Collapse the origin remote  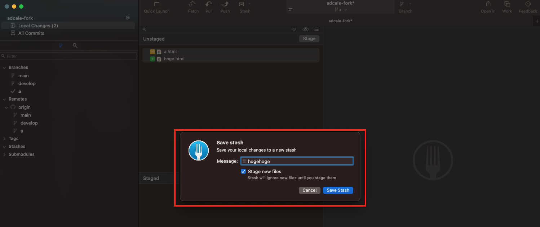pos(6,107)
